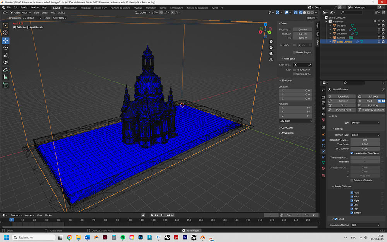
Task: Expand the Annotations panel in sidebar
Action: click(287, 133)
